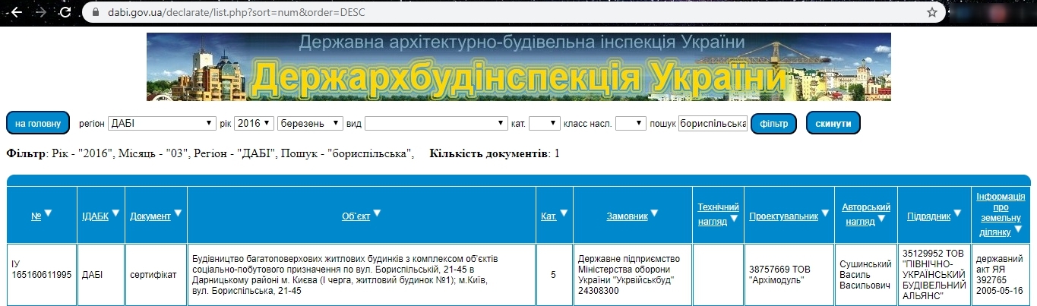Focus the пошук field containing бориспільська
1037x306 pixels.
point(713,123)
